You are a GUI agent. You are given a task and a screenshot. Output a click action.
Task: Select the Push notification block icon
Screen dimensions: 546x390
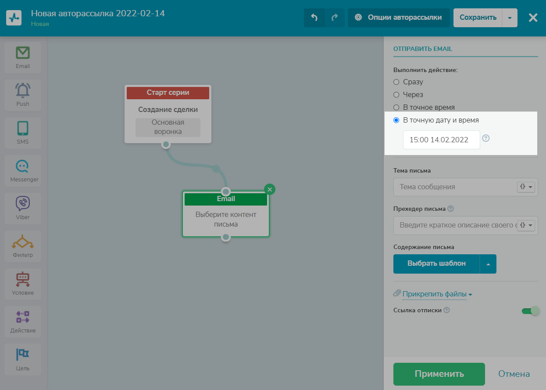pos(23,91)
